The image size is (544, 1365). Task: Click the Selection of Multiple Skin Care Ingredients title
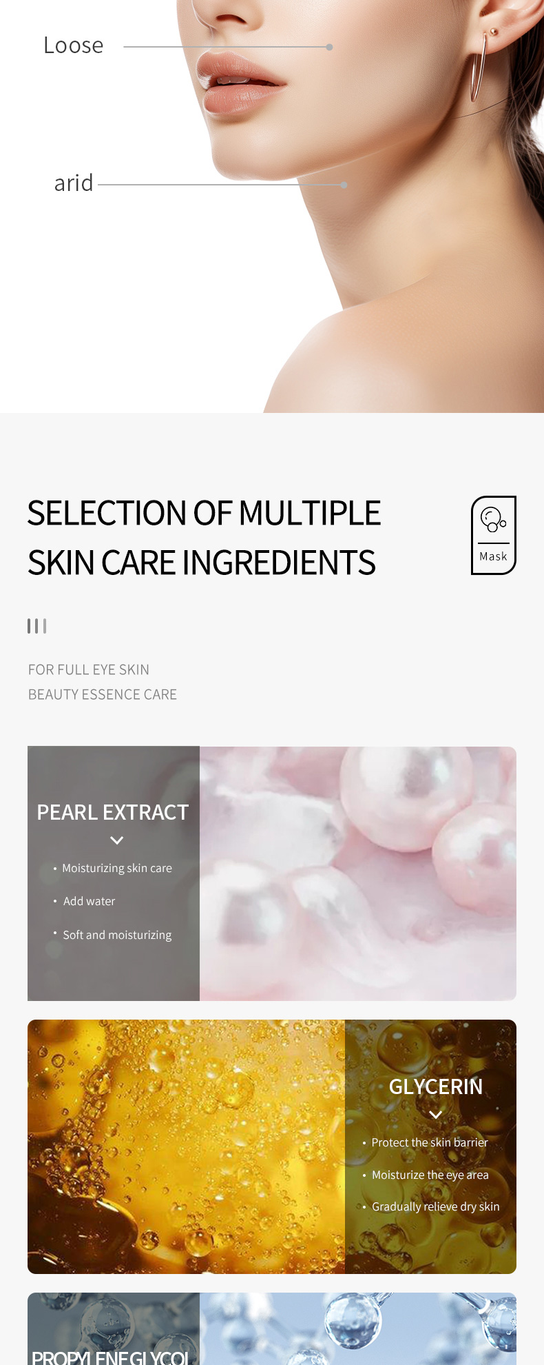click(x=204, y=538)
